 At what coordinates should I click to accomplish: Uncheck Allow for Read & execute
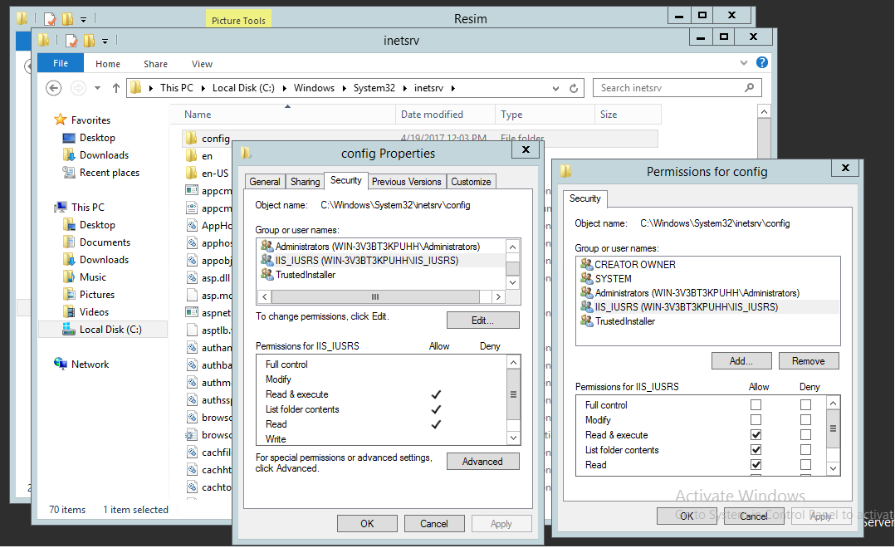tap(756, 434)
